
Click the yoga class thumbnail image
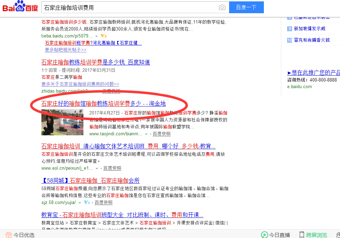pos(63,122)
